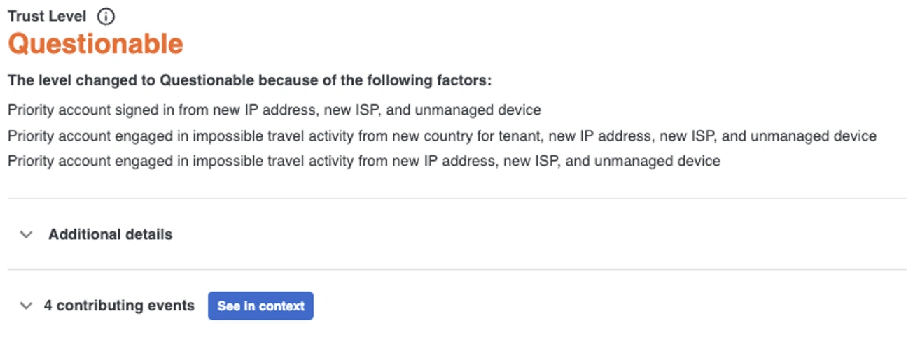Click the phrase 'new country for tenant'
Viewport: 920px width, 337px height.
pos(485,136)
